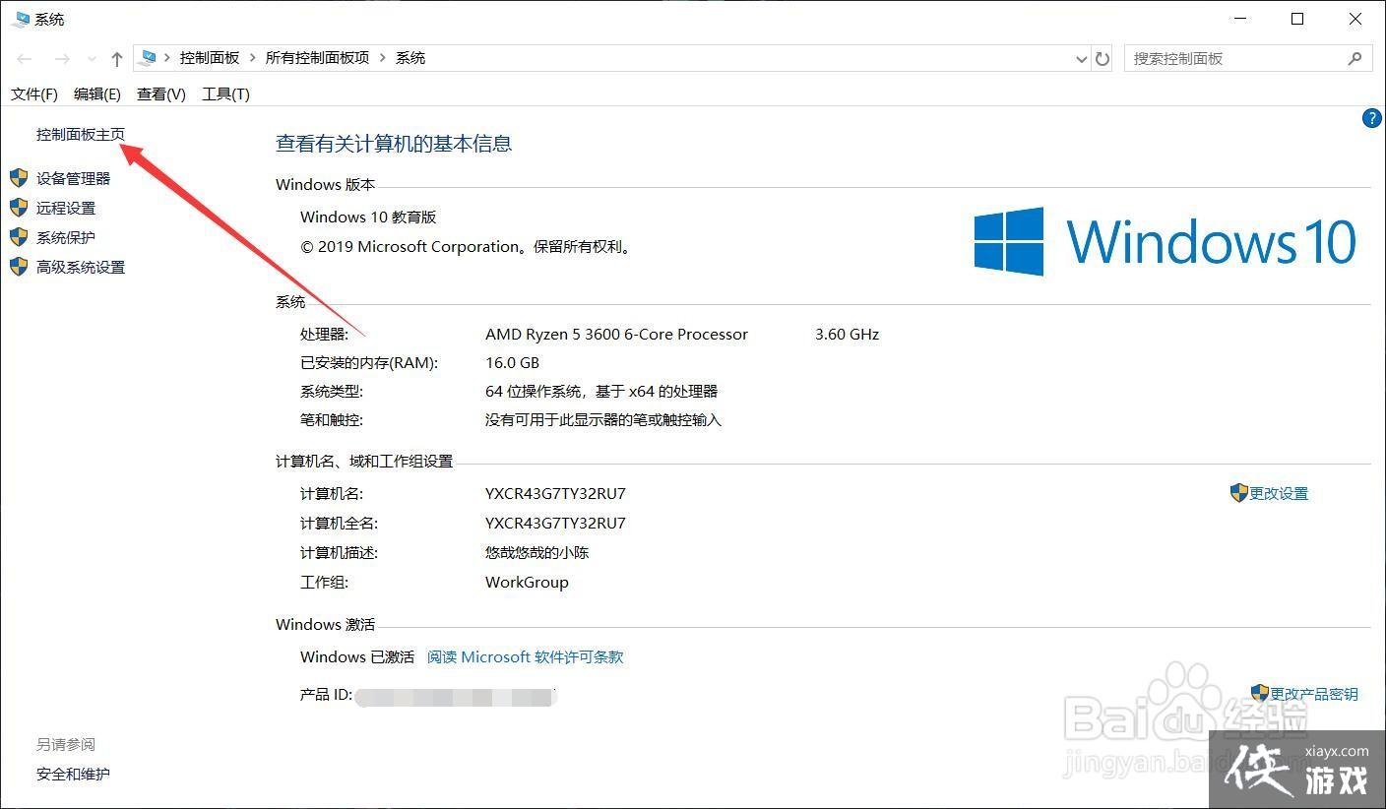Open 远程设置 in the sidebar

coord(66,208)
